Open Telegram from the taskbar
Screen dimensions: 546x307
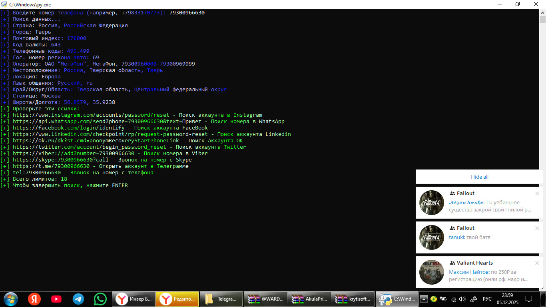click(x=78, y=299)
